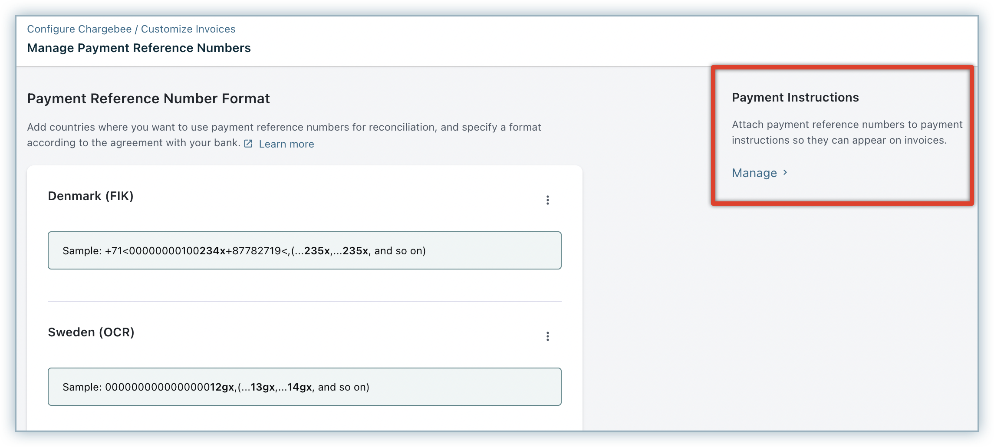The image size is (994, 447).
Task: Click the bold 234x in Denmark sample
Action: pos(212,251)
